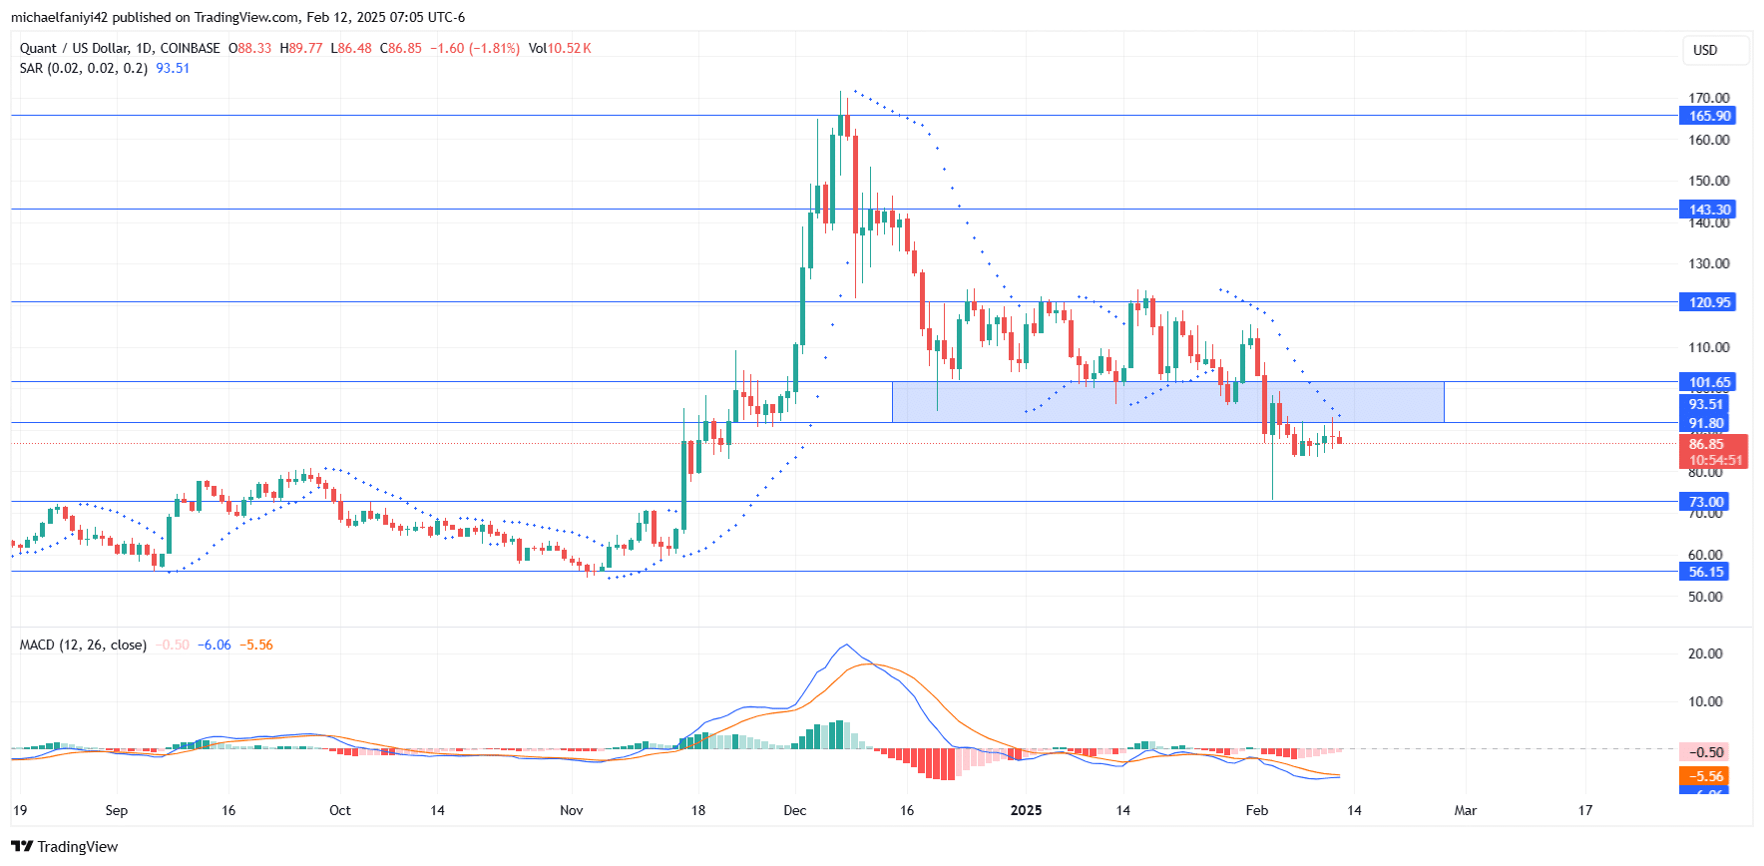Viewport: 1764px width, 866px height.
Task: Click the Dec label on time axis
Action: (x=795, y=810)
